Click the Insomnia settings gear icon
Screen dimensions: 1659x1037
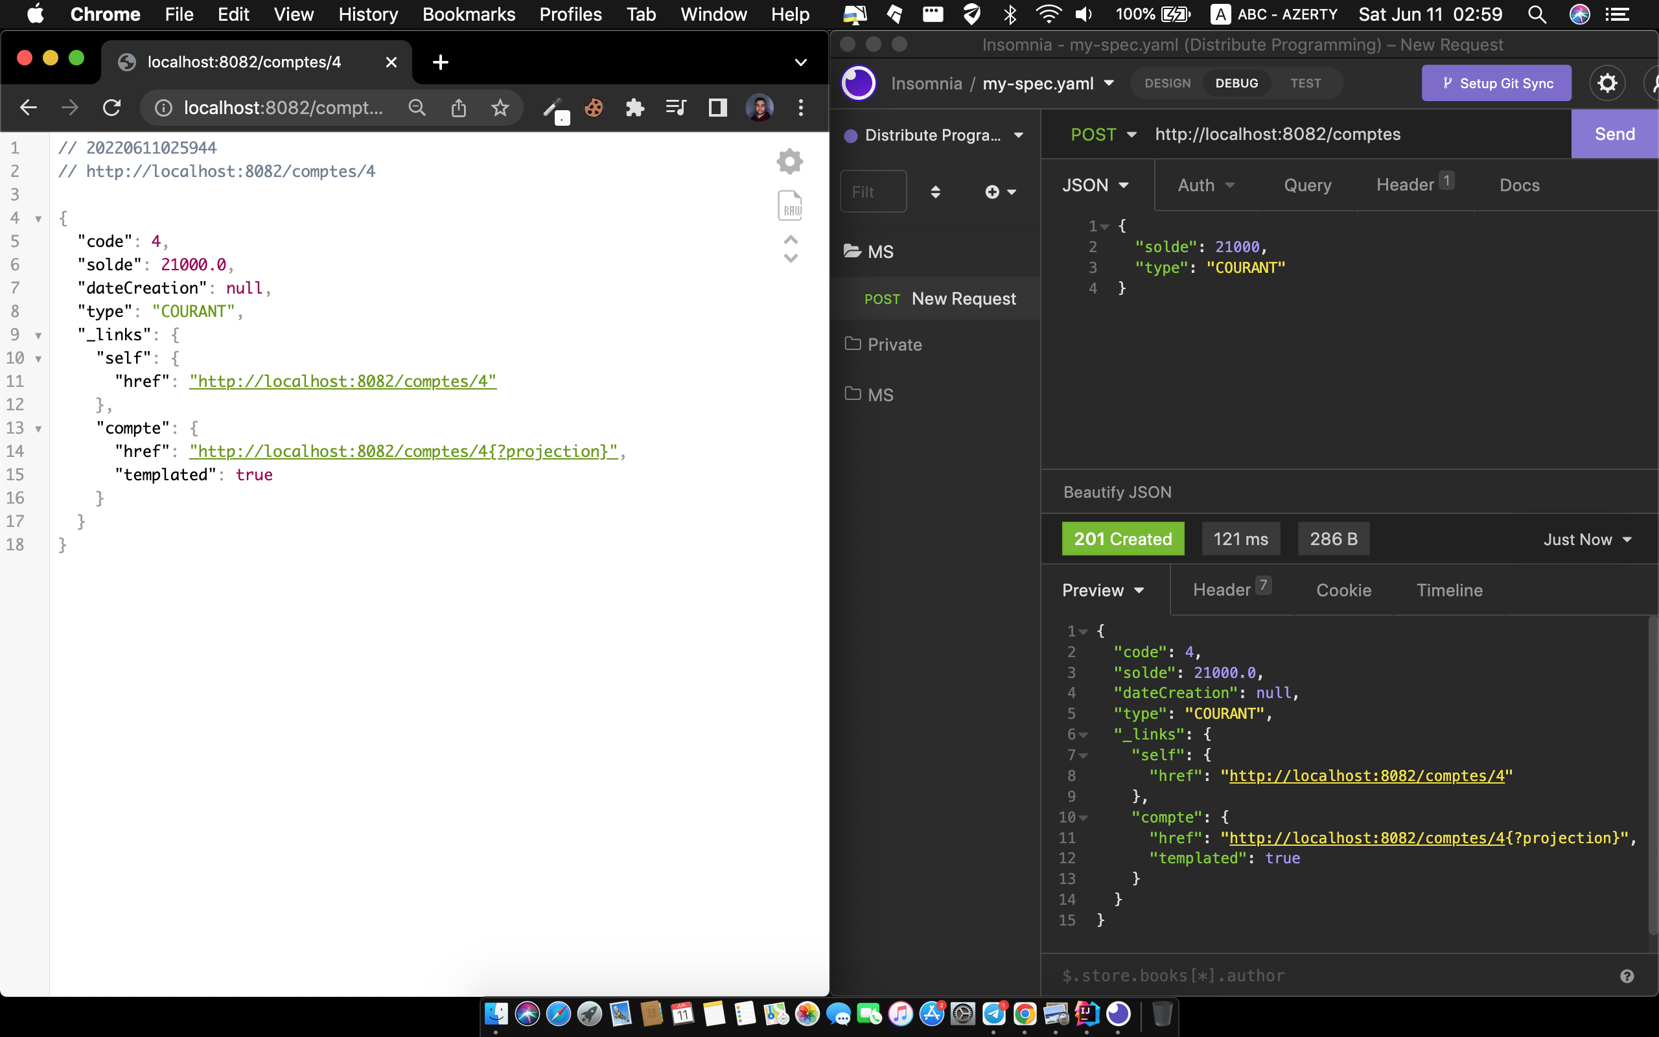1607,83
